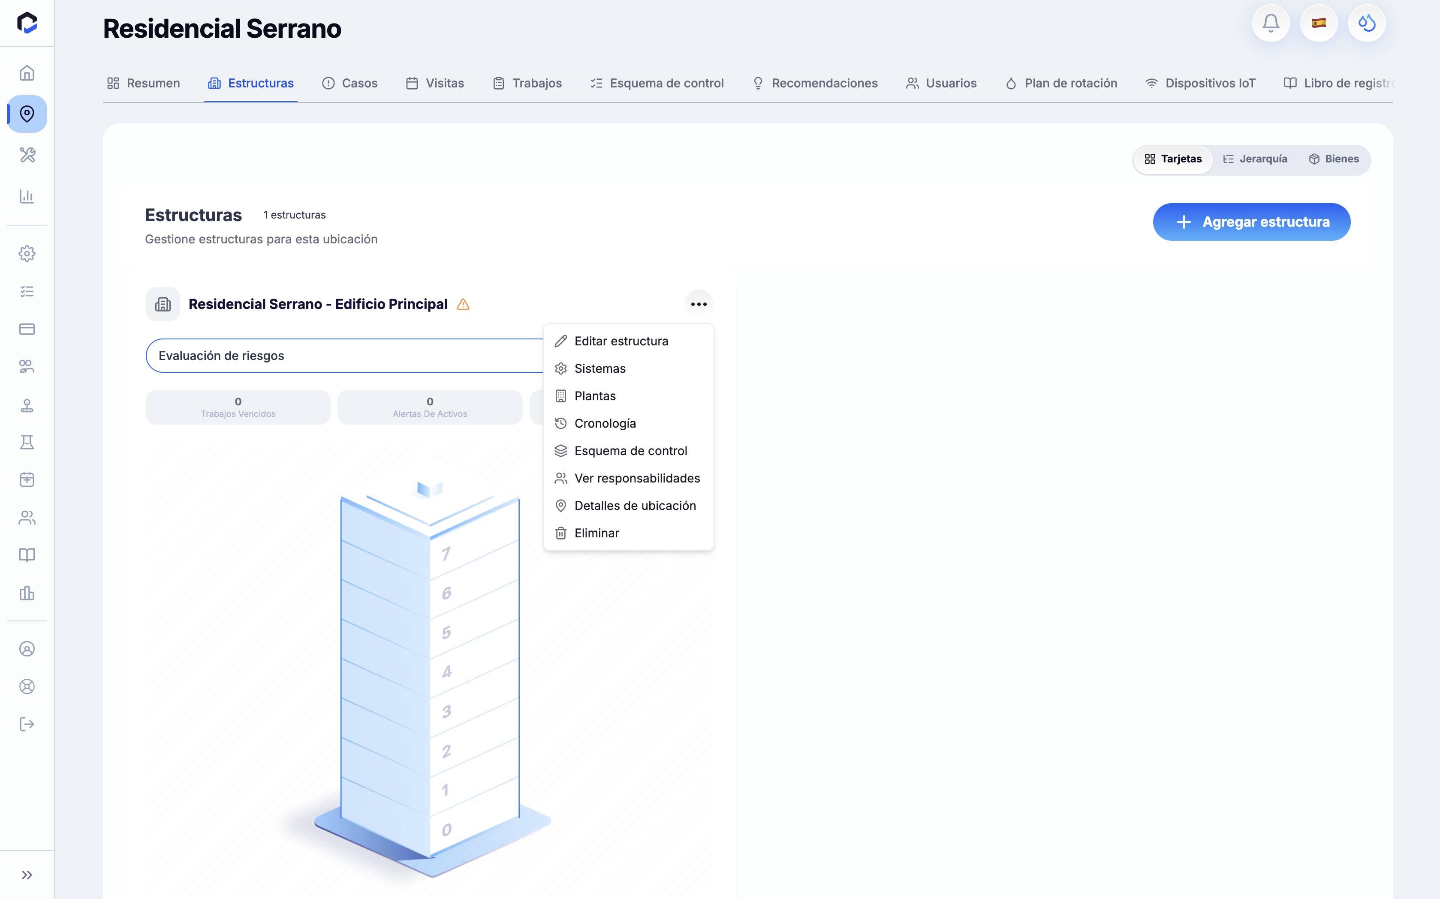Open the Esquema de control tab

(x=657, y=83)
